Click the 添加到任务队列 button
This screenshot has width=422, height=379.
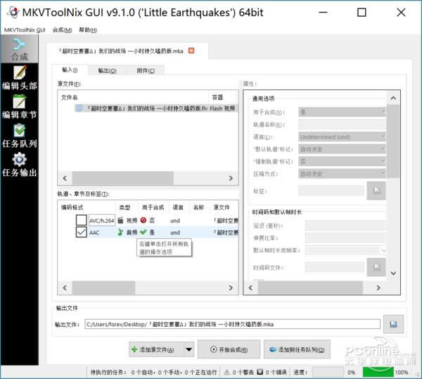(297, 349)
